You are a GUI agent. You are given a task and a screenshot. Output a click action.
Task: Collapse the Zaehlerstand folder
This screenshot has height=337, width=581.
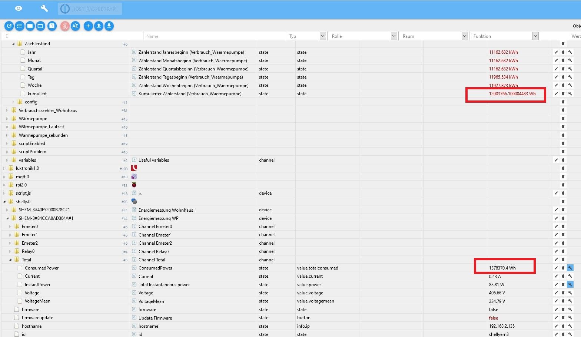[14, 44]
